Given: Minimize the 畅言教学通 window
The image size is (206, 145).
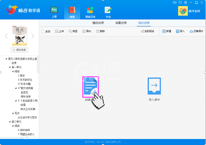Looking at the screenshot, I should pos(191,2).
